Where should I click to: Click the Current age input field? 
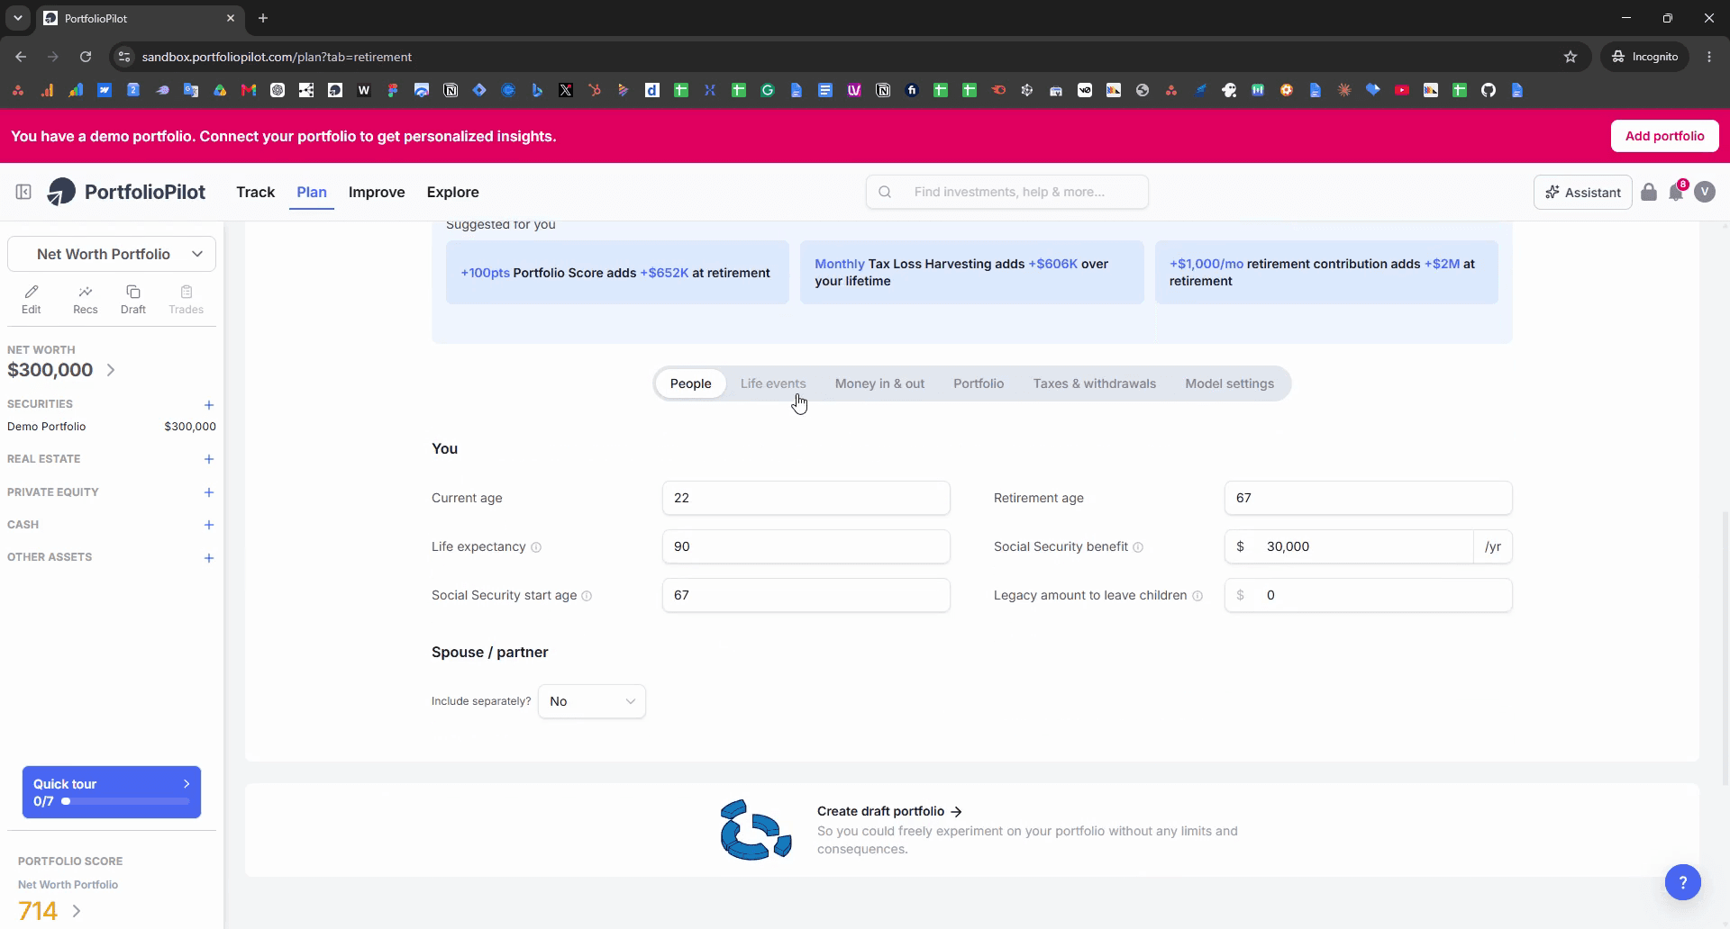(806, 498)
